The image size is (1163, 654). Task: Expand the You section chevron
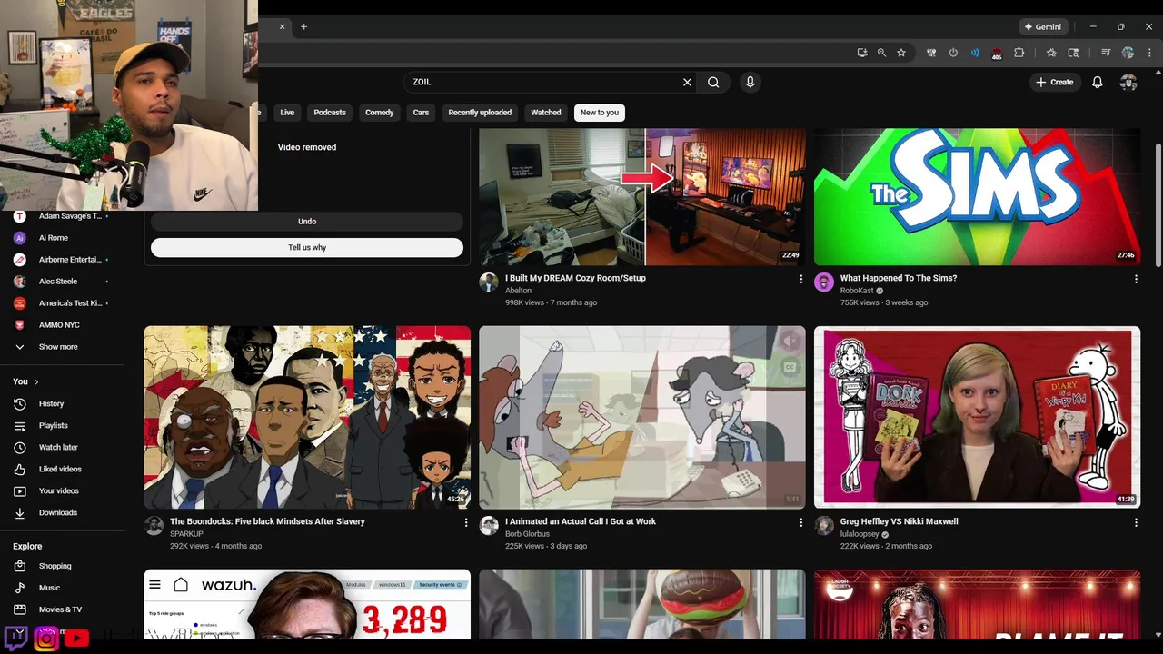36,381
